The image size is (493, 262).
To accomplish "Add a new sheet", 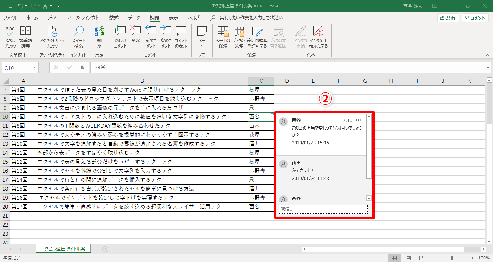I will coord(105,249).
